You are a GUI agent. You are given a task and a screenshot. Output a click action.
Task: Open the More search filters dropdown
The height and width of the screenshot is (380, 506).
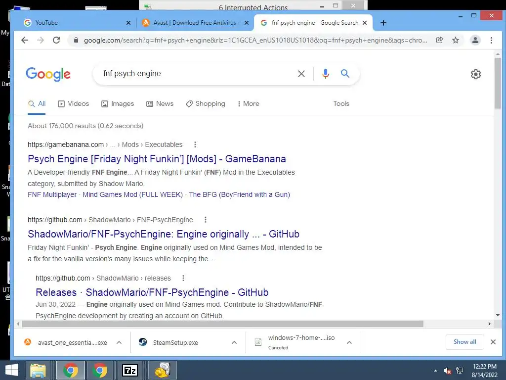click(x=249, y=104)
